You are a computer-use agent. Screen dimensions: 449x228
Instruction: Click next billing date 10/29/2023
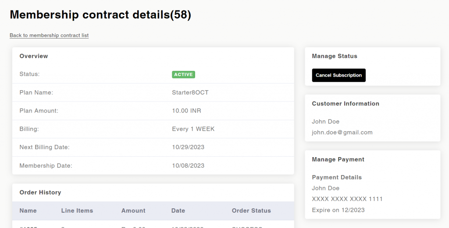(x=188, y=147)
